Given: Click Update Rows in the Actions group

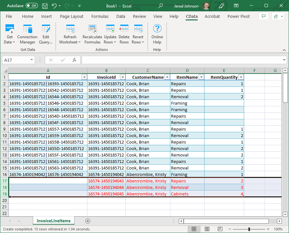Looking at the screenshot, I should tap(110, 34).
